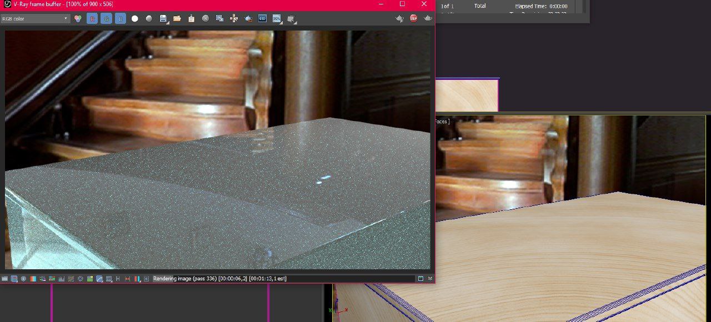Click the viewport label ending in Faces
This screenshot has height=322, width=711.
442,122
